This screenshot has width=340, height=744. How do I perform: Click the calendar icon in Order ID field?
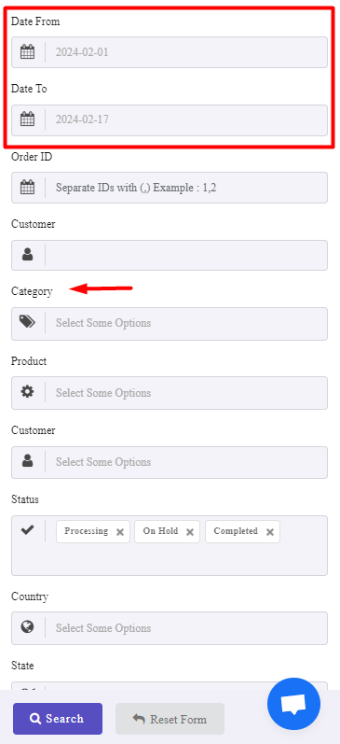[x=27, y=188]
